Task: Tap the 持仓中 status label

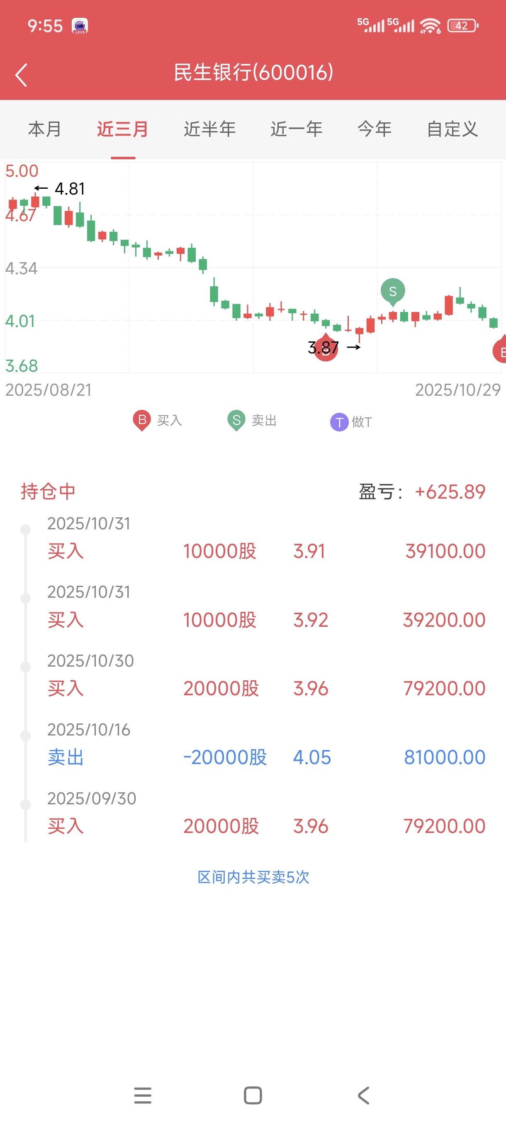Action: 48,492
